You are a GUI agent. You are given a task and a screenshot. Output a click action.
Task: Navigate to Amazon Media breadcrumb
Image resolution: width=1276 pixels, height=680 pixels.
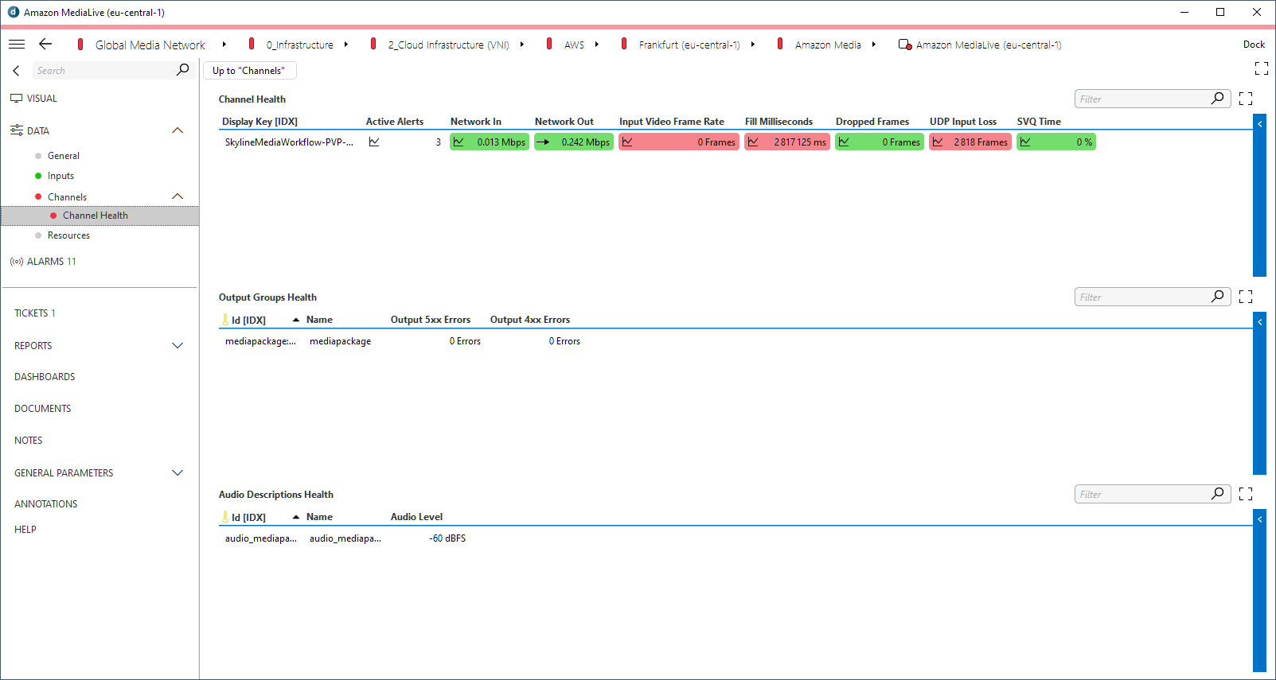828,45
